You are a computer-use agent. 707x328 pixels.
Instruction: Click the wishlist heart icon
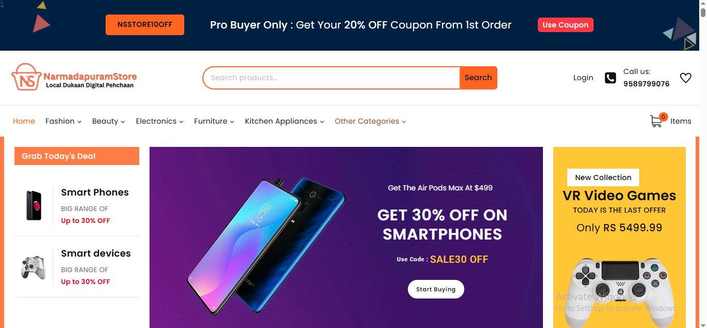pos(686,78)
